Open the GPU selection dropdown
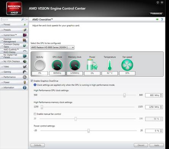169x149 pixels. tap(53, 47)
